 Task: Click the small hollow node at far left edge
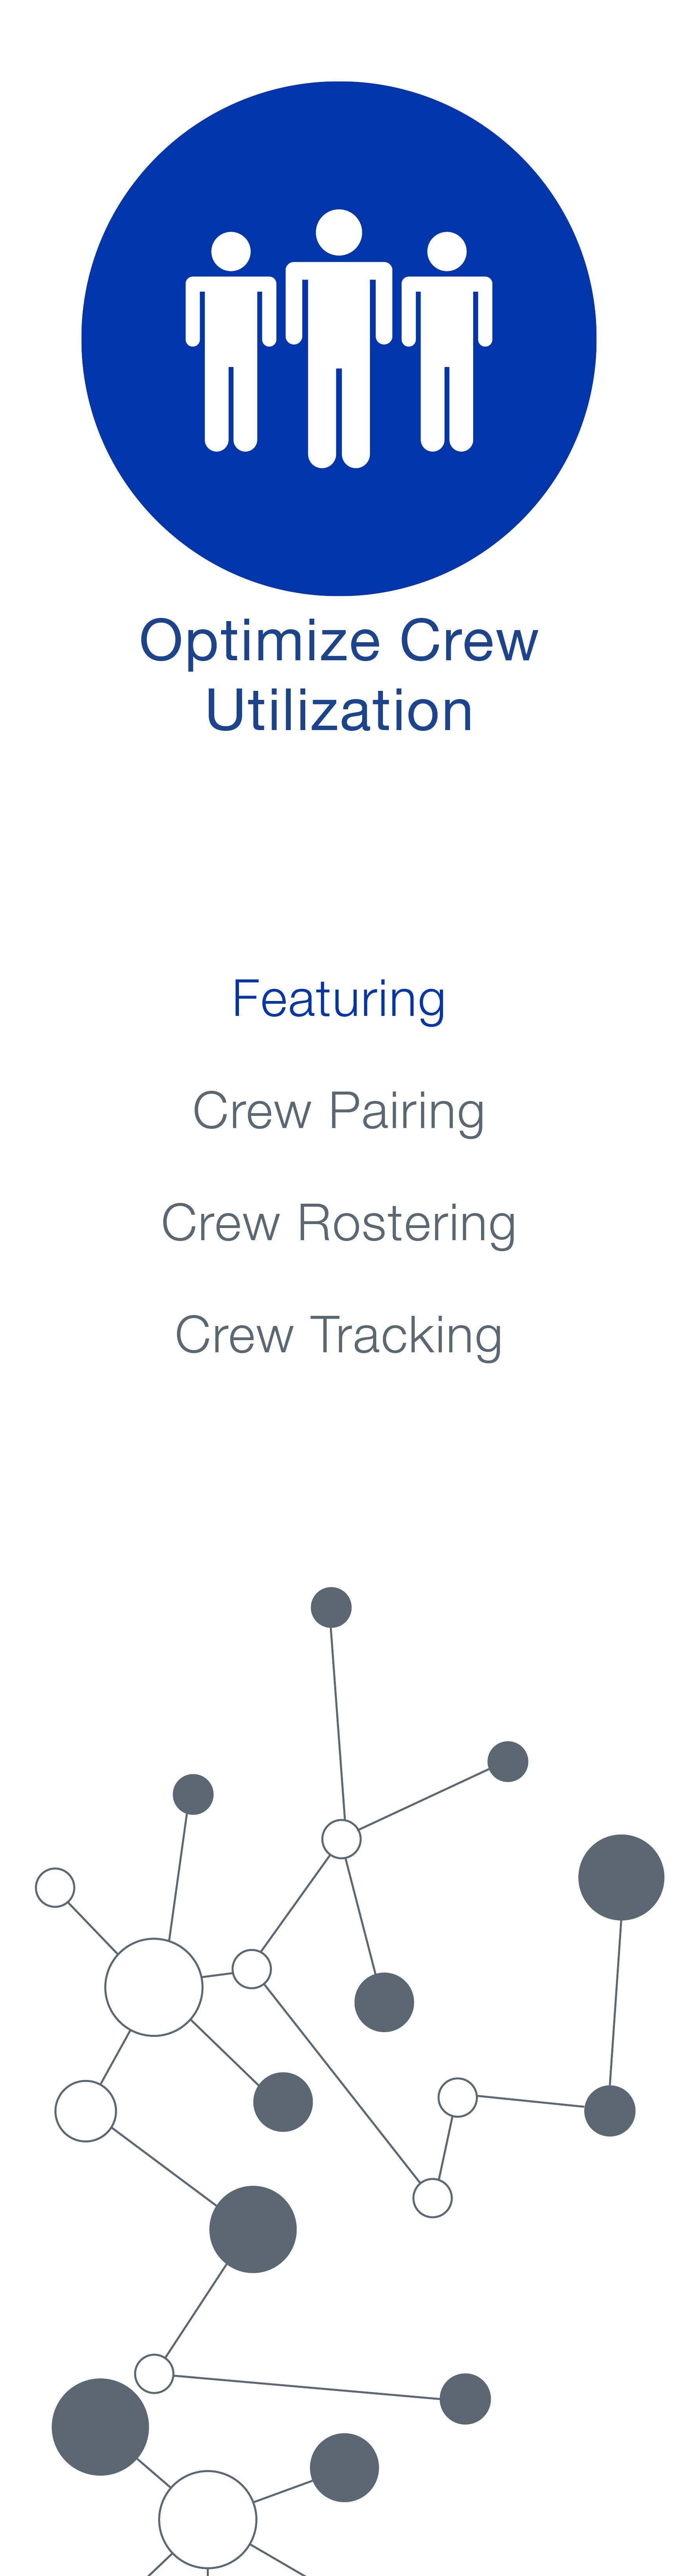point(55,1887)
